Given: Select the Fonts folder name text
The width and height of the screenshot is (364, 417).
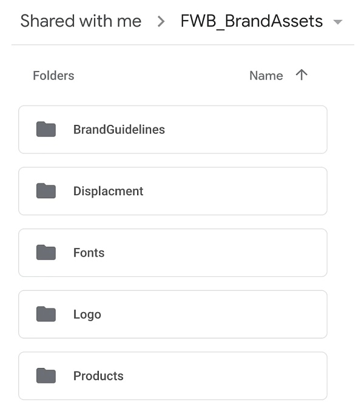Looking at the screenshot, I should tap(89, 253).
